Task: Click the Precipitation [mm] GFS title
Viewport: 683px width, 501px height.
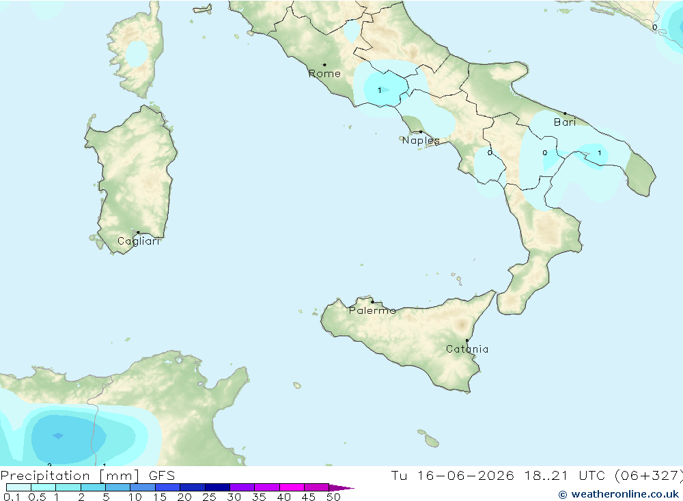Action: pos(88,475)
